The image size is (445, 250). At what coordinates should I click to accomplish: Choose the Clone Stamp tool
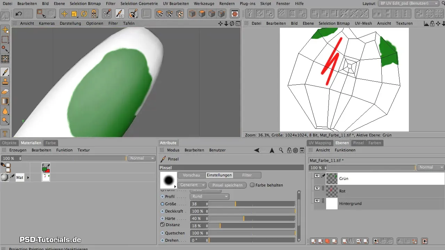click(5, 82)
